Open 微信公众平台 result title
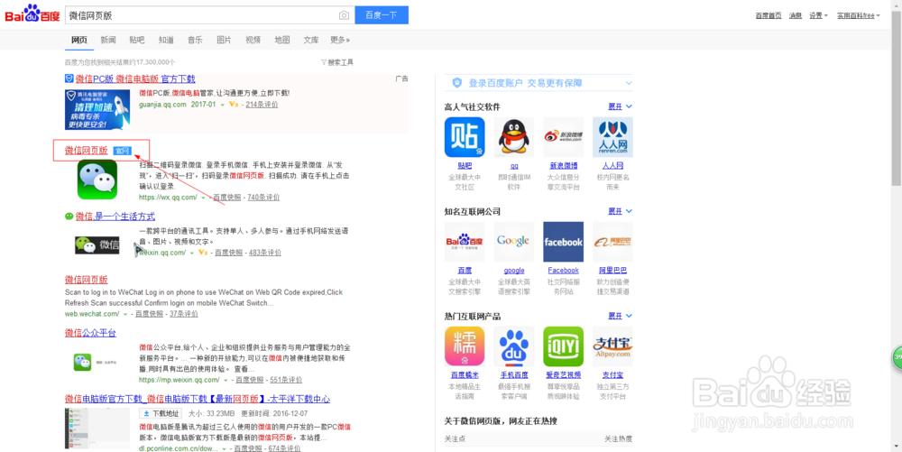The height and width of the screenshot is (452, 902). click(90, 333)
